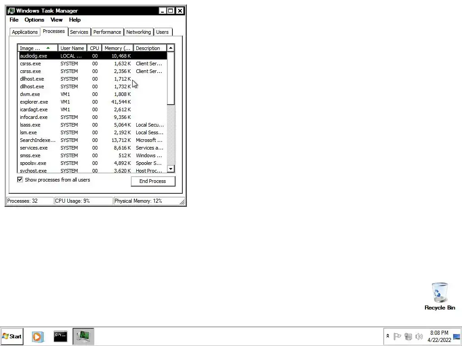Select csrss.exe using 1,632 K
Viewport: 462px width, 346px height.
tap(93, 64)
